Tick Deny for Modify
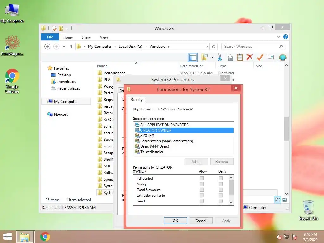The height and width of the screenshot is (243, 324). [221, 184]
